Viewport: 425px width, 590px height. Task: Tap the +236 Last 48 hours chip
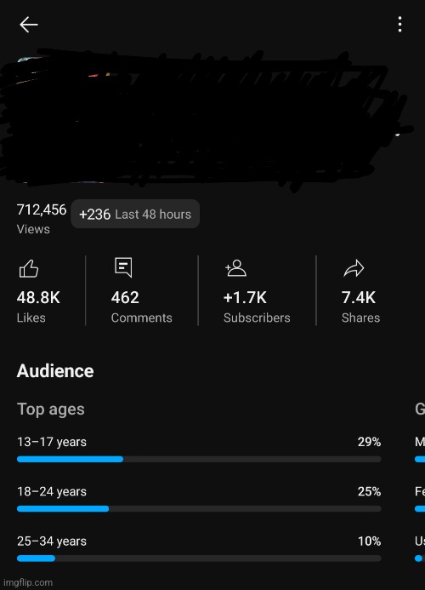click(135, 214)
